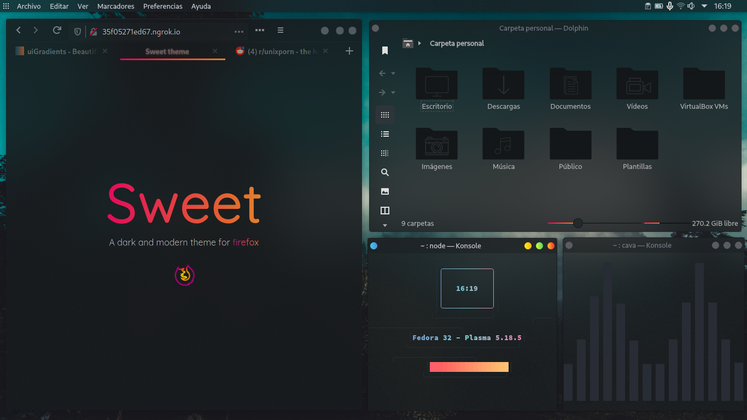The width and height of the screenshot is (747, 420).
Task: Click the microphone tray icon
Action: 670,6
